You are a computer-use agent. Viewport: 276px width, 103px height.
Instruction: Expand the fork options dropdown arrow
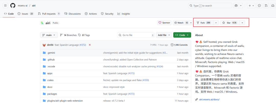tap(216, 23)
